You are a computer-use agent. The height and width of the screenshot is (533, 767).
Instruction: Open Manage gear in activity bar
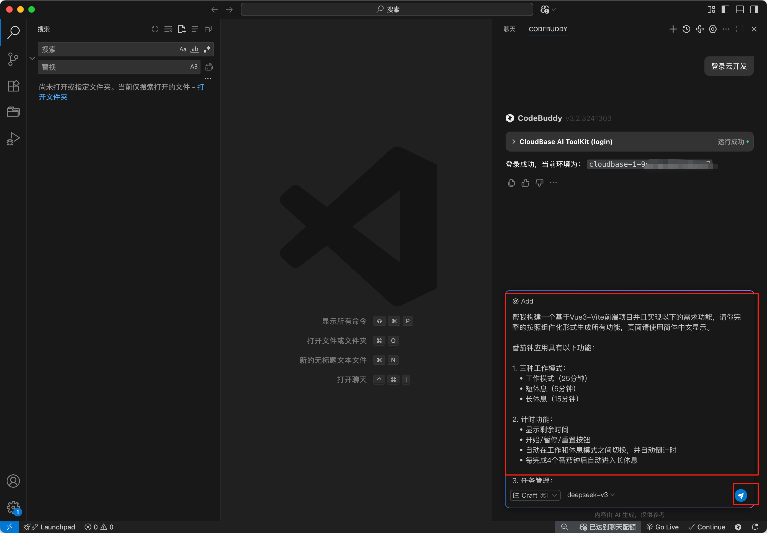(13, 508)
